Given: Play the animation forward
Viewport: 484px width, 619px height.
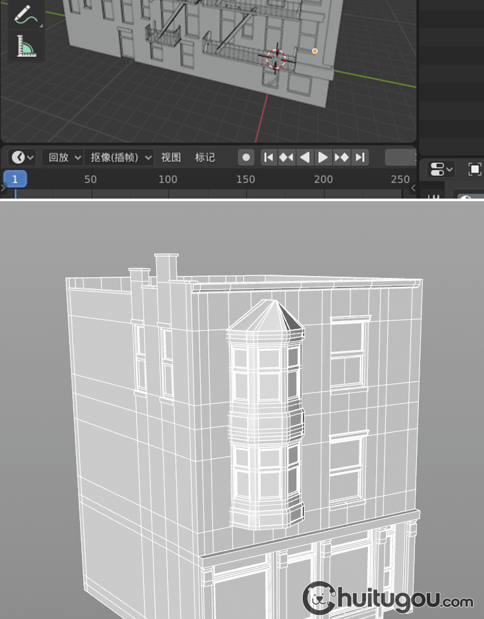Looking at the screenshot, I should pyautogui.click(x=323, y=157).
